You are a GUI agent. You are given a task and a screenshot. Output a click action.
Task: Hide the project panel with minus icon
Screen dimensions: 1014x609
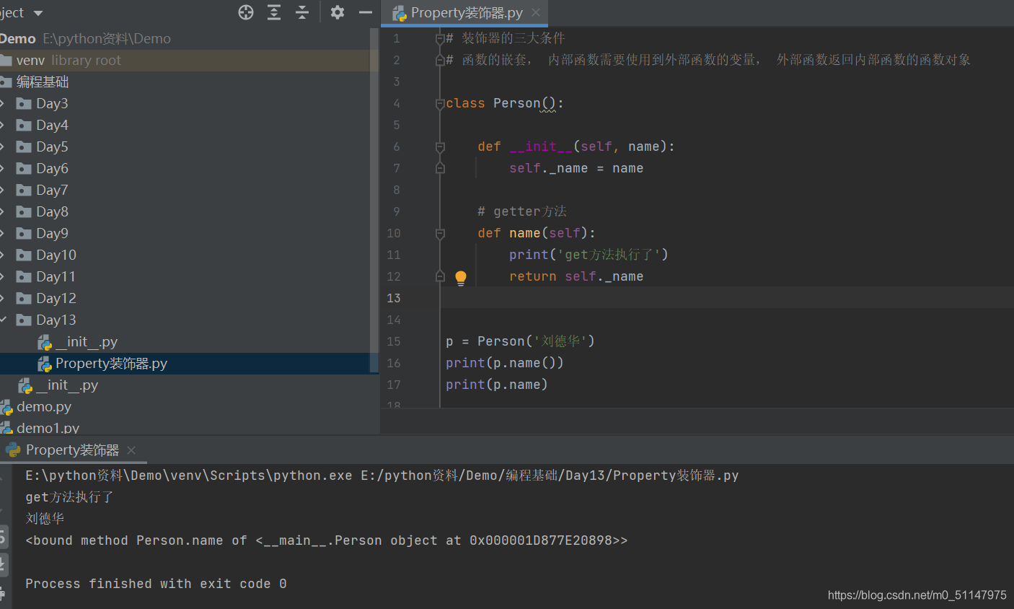[x=366, y=12]
